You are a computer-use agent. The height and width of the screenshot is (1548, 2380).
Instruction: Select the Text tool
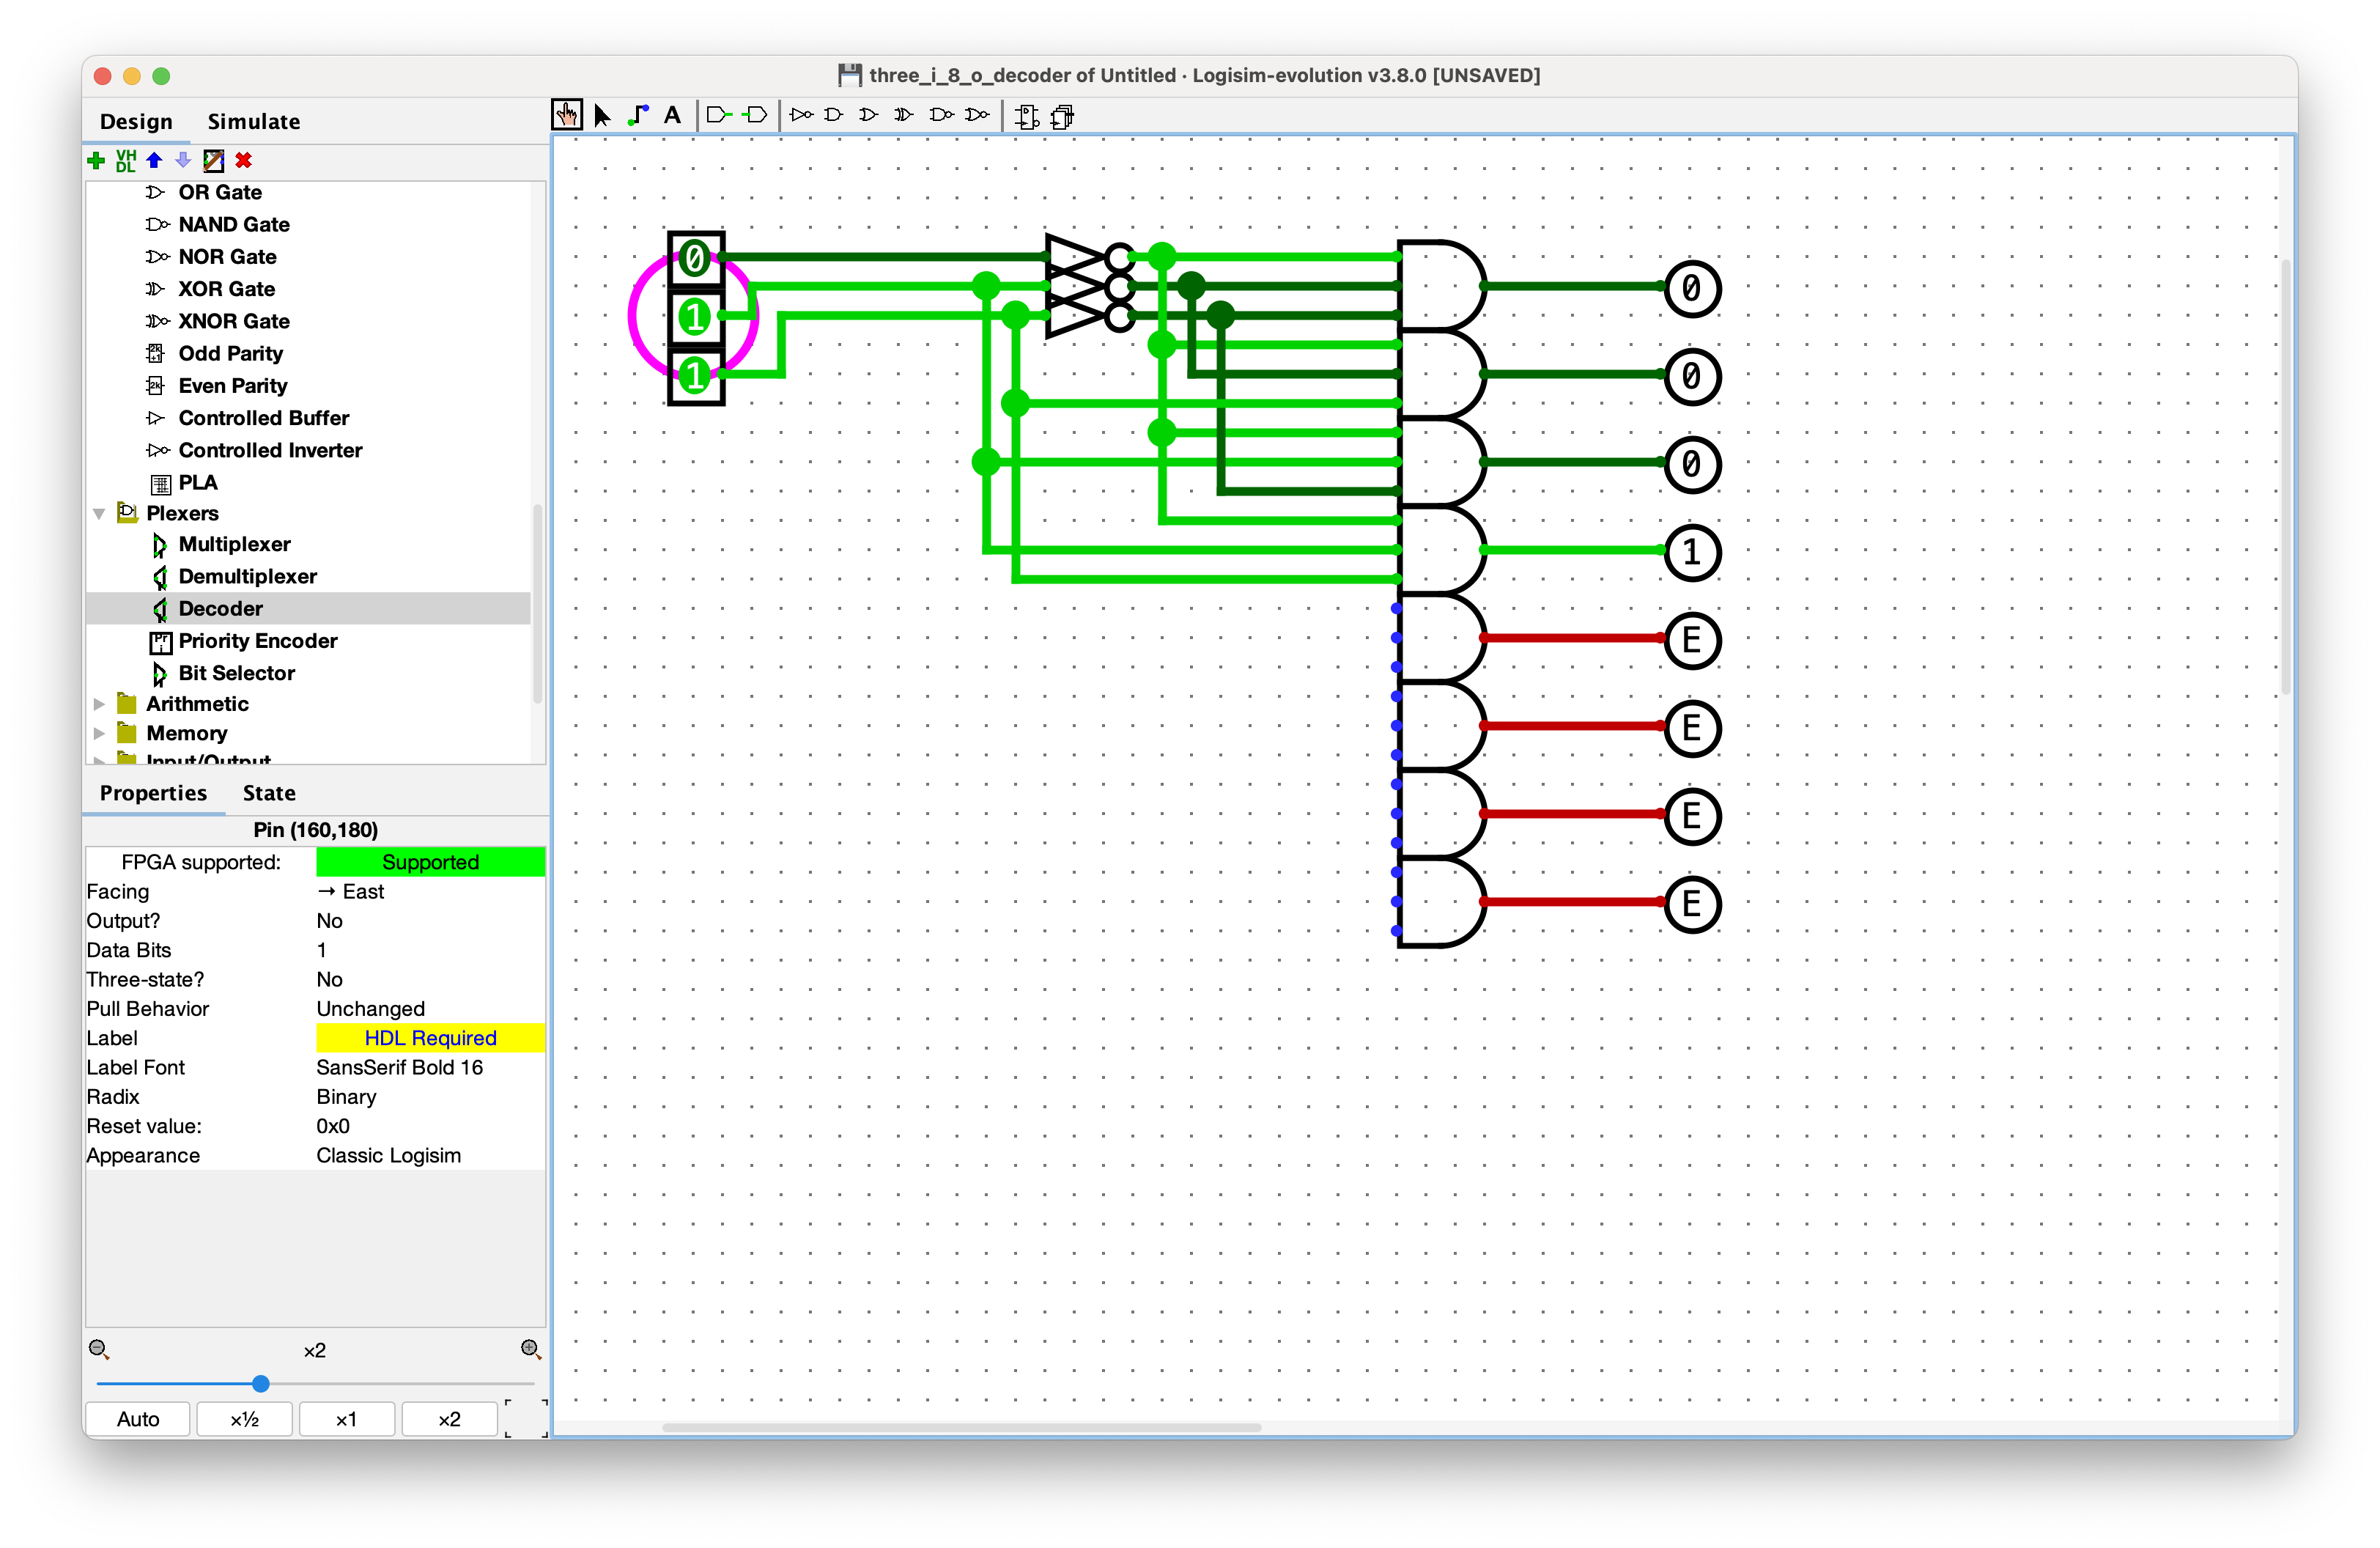[673, 116]
